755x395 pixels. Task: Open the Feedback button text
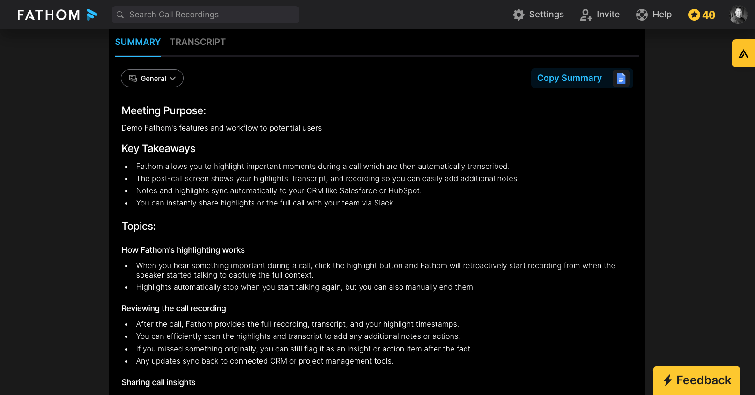click(703, 380)
